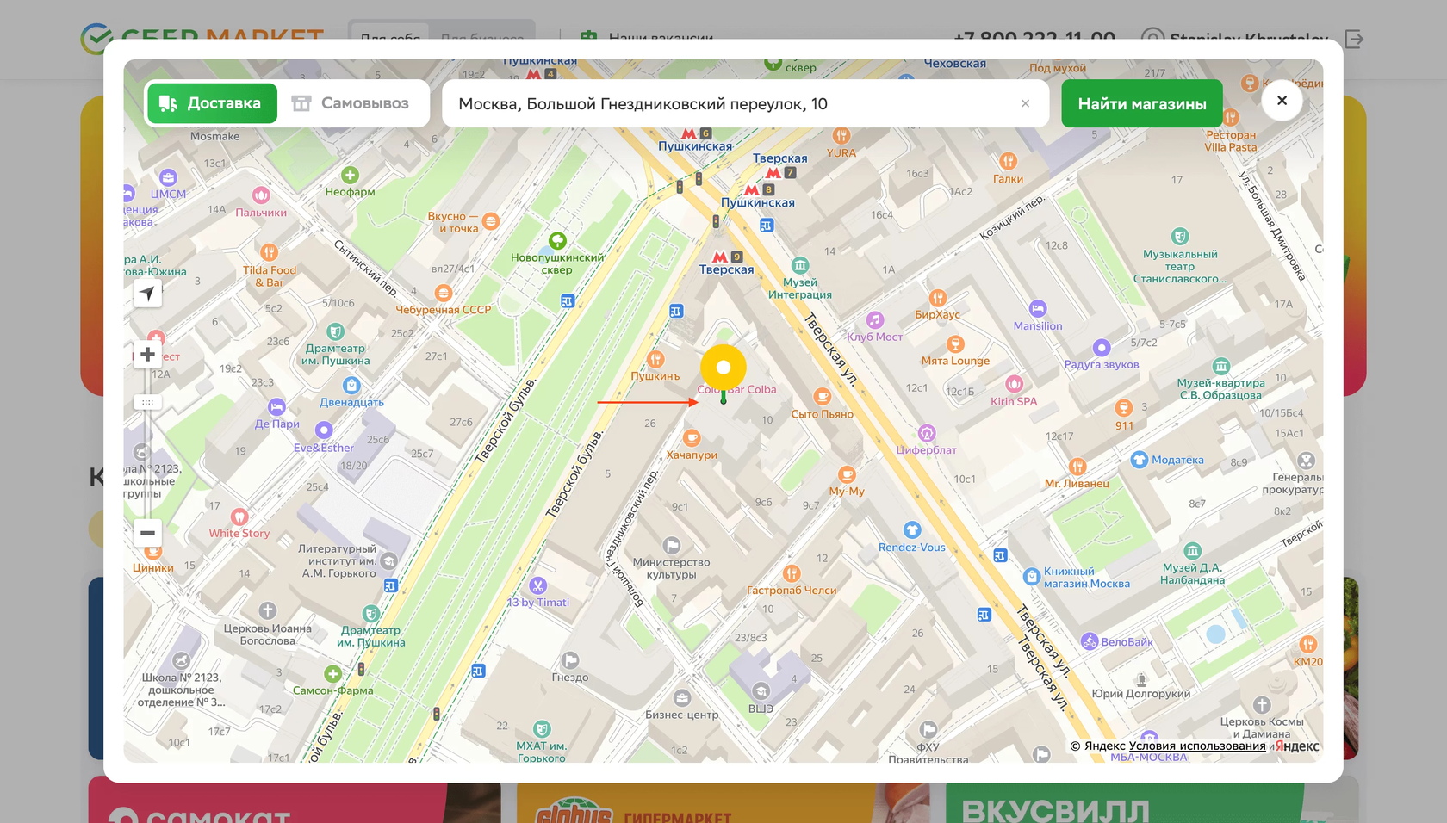Click the Клуб Мост music icon
The height and width of the screenshot is (823, 1447).
coord(874,320)
